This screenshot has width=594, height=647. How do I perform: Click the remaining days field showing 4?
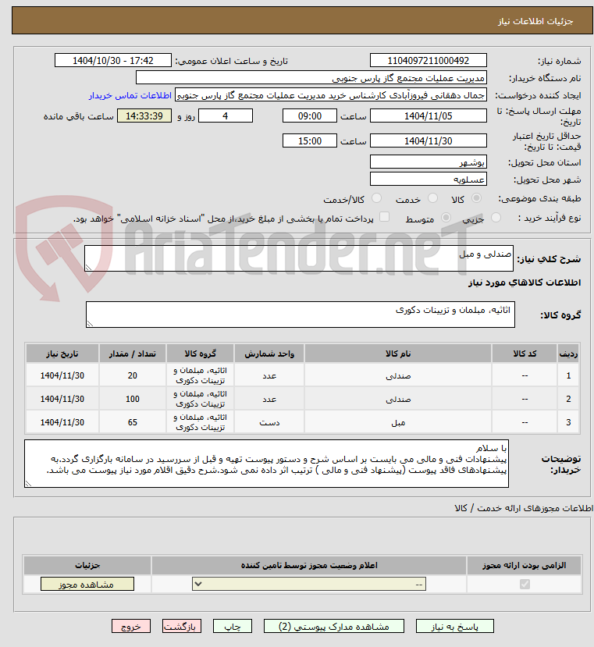[226, 116]
